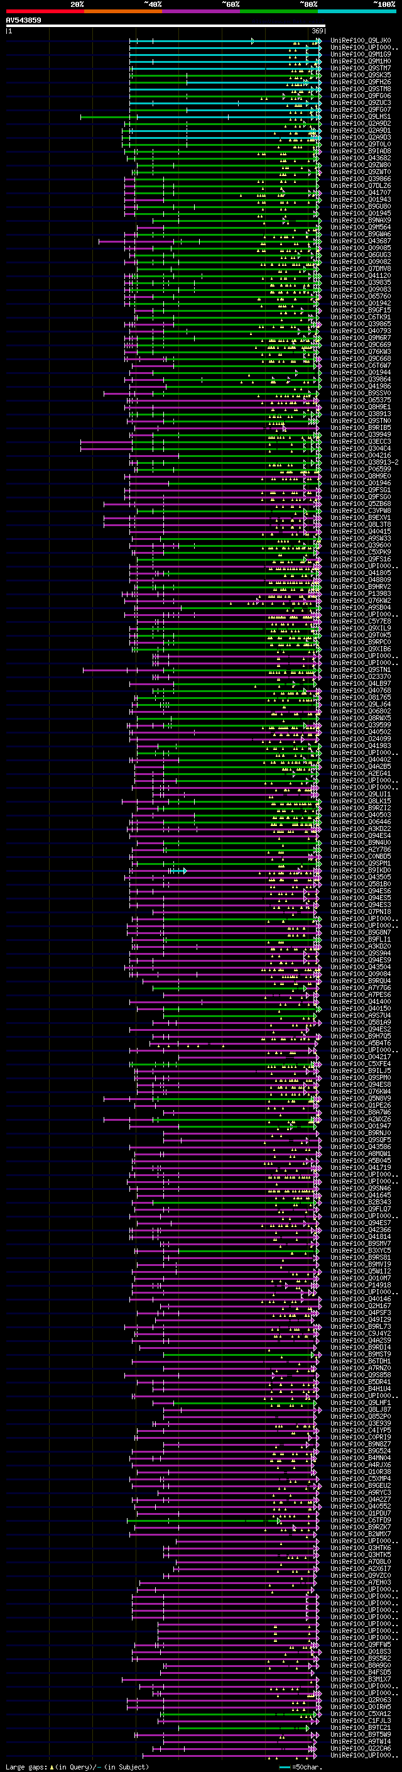Select the UniRef100_B9RIB5 label
The image size is (402, 1772).
(x=361, y=428)
